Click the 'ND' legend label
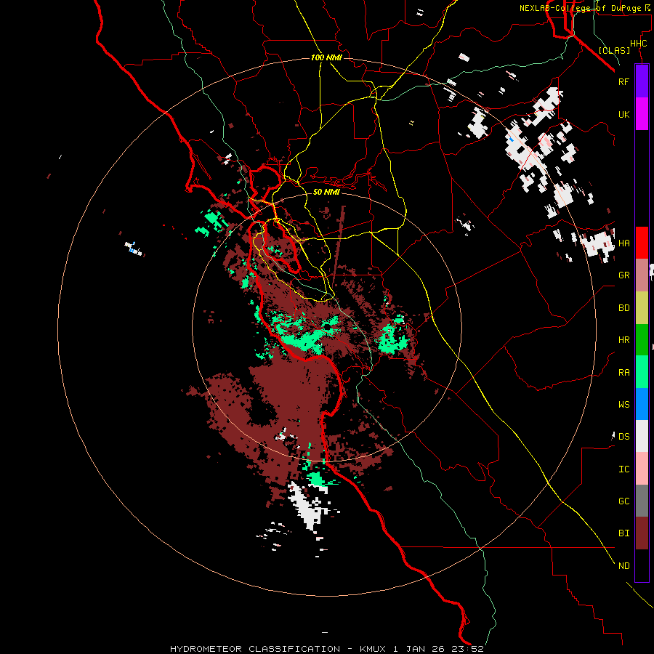This screenshot has width=654, height=654. 623,565
